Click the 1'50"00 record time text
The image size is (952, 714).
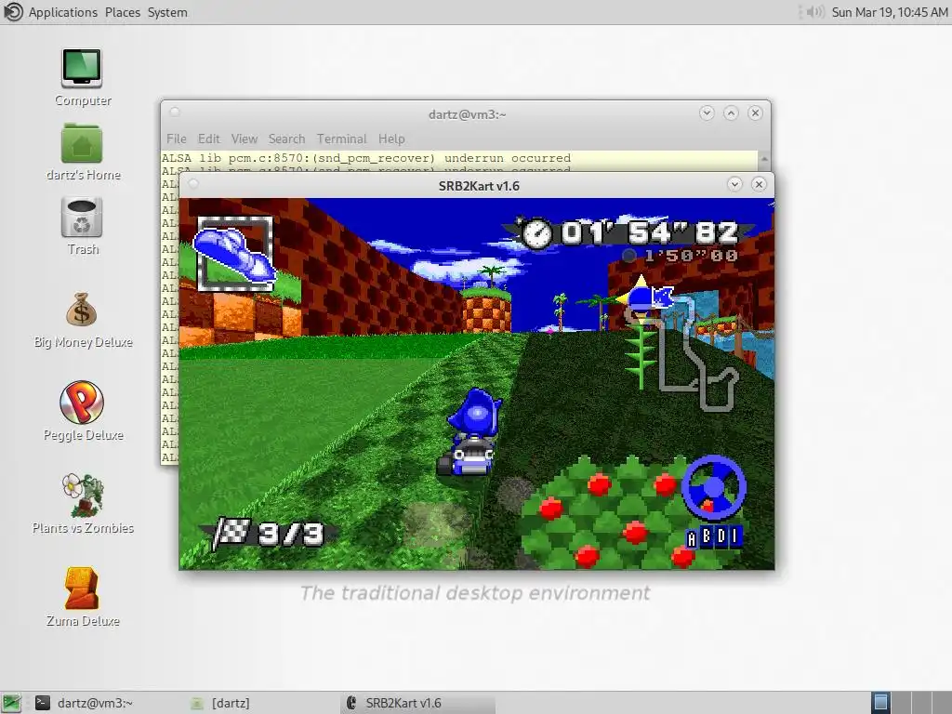click(691, 255)
